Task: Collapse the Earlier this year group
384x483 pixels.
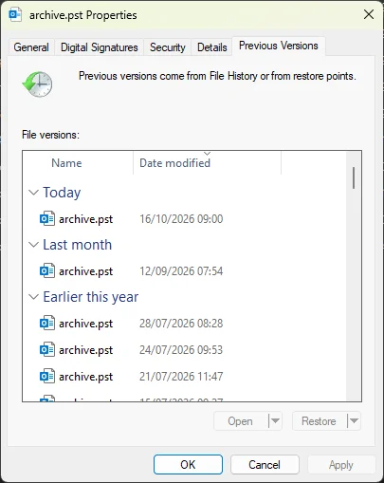Action: 33,297
